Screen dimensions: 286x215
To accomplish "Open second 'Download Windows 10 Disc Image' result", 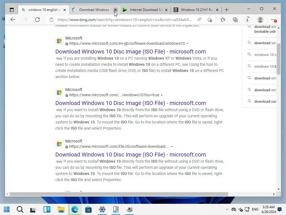I will click(131, 103).
